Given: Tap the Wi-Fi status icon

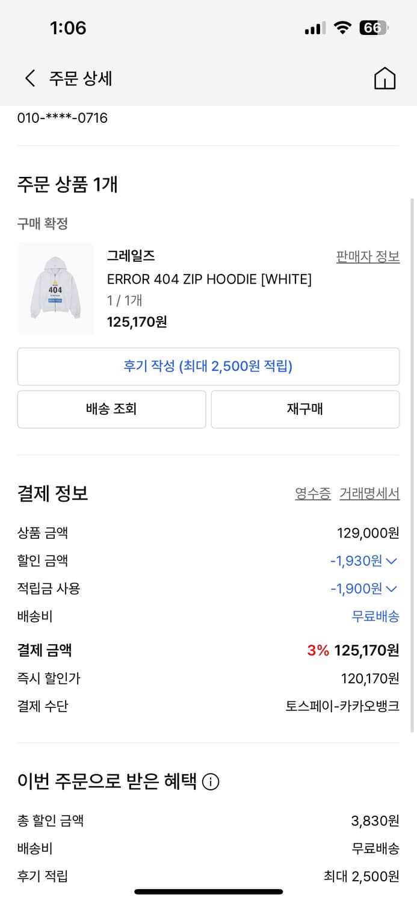Looking at the screenshot, I should click(x=342, y=28).
